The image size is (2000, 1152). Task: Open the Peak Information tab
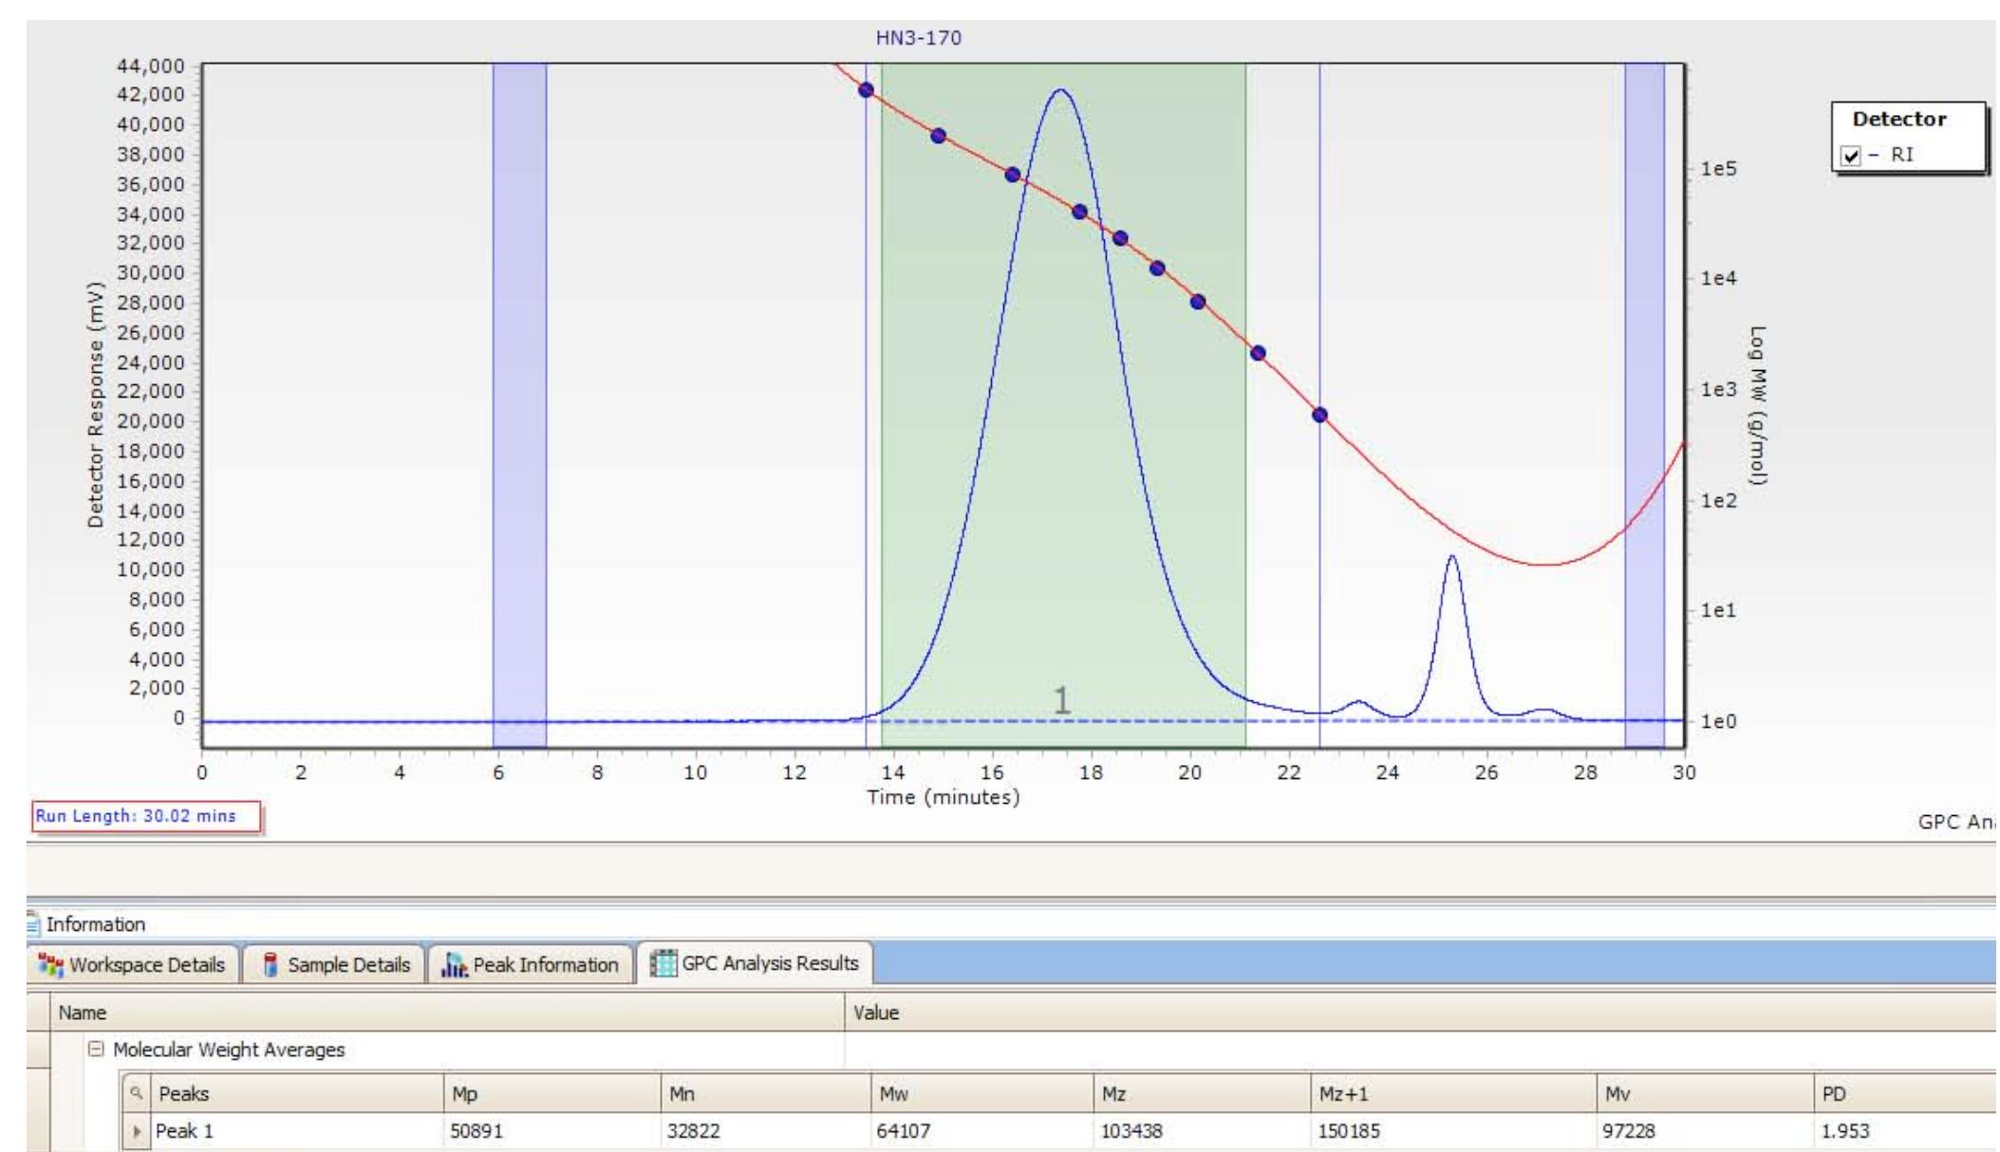point(532,965)
